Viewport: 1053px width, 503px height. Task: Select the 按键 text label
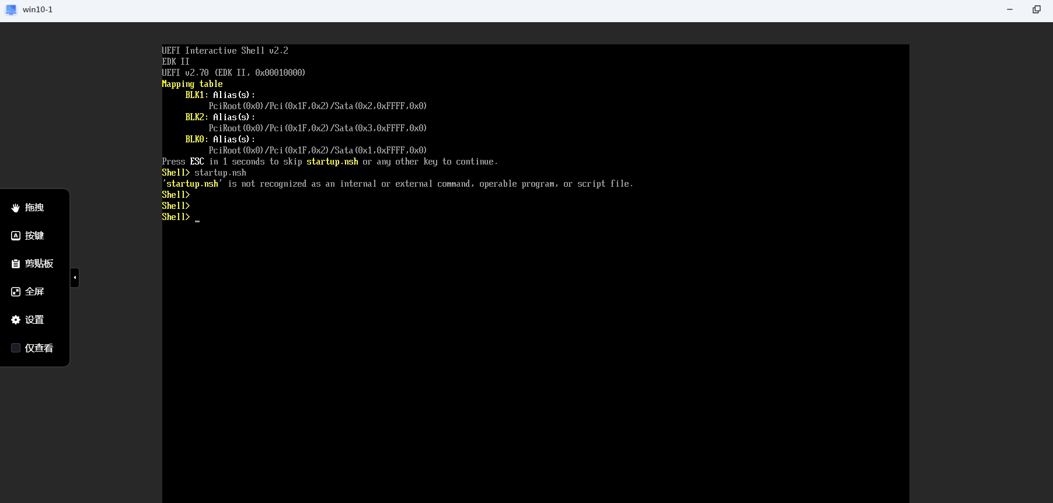point(34,236)
